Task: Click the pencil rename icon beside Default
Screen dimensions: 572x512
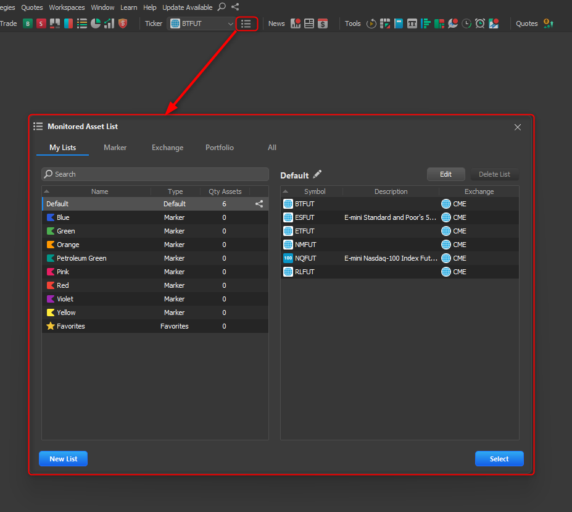Action: click(x=317, y=175)
